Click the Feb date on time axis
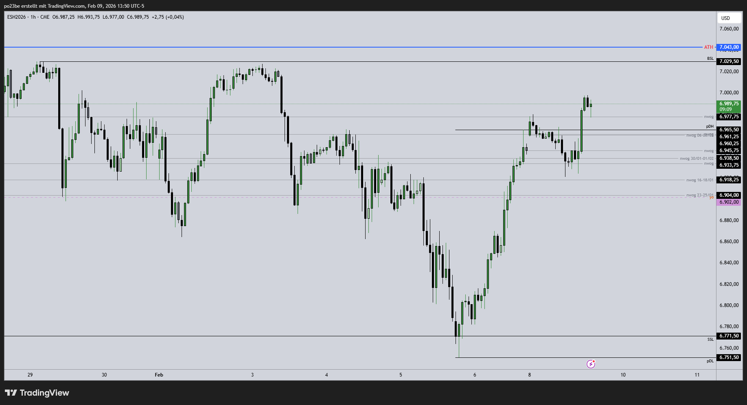The image size is (747, 405). (159, 375)
